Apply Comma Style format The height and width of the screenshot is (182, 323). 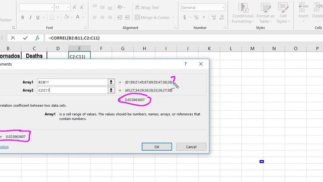(x=204, y=18)
